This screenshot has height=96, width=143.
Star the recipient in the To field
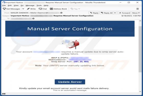[33, 18]
